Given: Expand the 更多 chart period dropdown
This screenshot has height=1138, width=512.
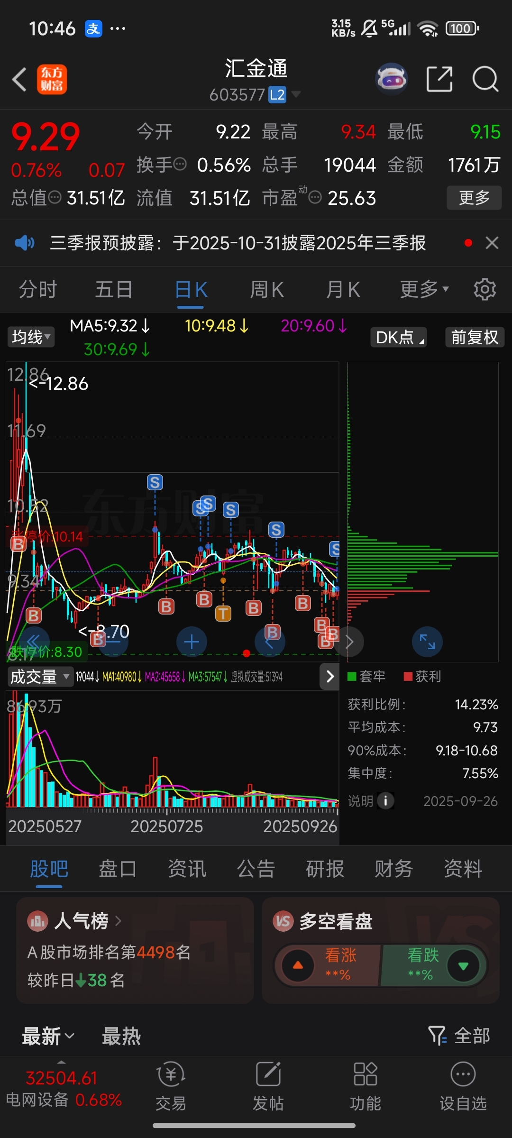Looking at the screenshot, I should click(424, 289).
